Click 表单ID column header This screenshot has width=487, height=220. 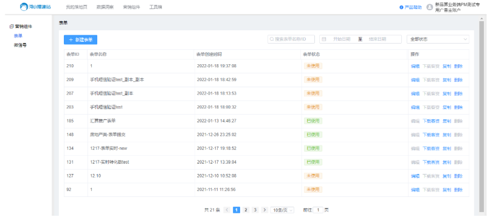73,55
